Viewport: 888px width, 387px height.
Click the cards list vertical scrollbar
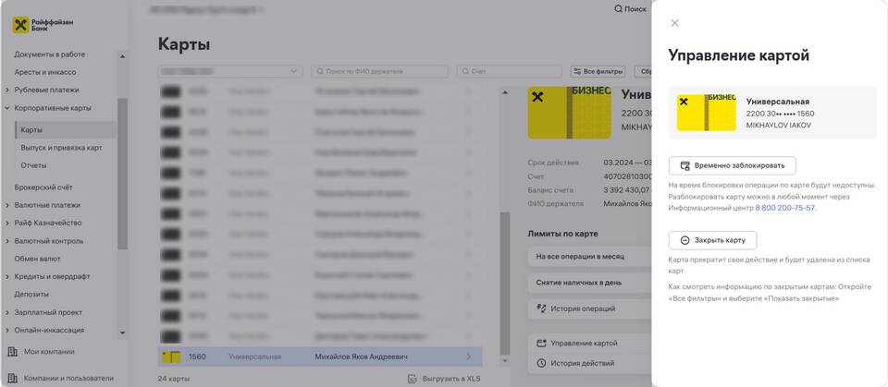tap(504, 277)
